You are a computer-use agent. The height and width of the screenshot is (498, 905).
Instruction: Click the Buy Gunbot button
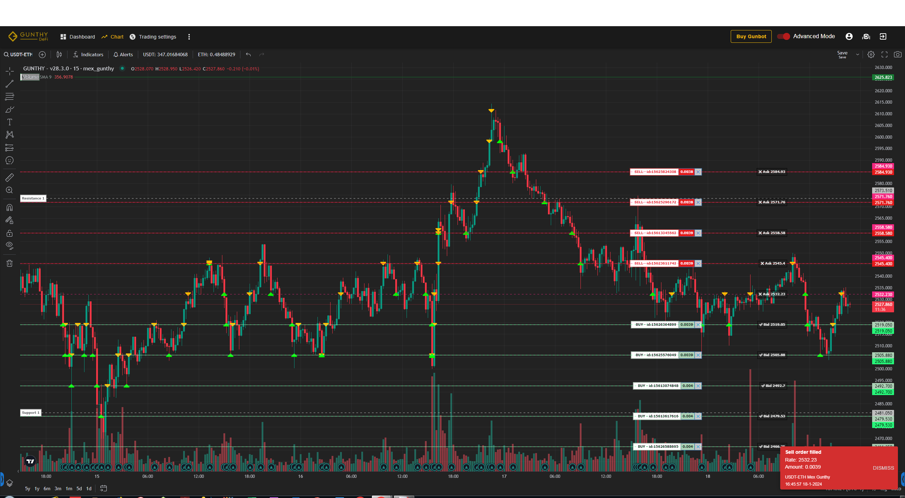(751, 36)
